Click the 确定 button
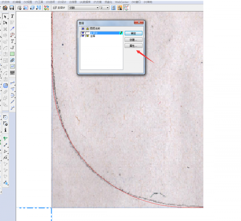This screenshot has width=241, height=221. pos(133,33)
